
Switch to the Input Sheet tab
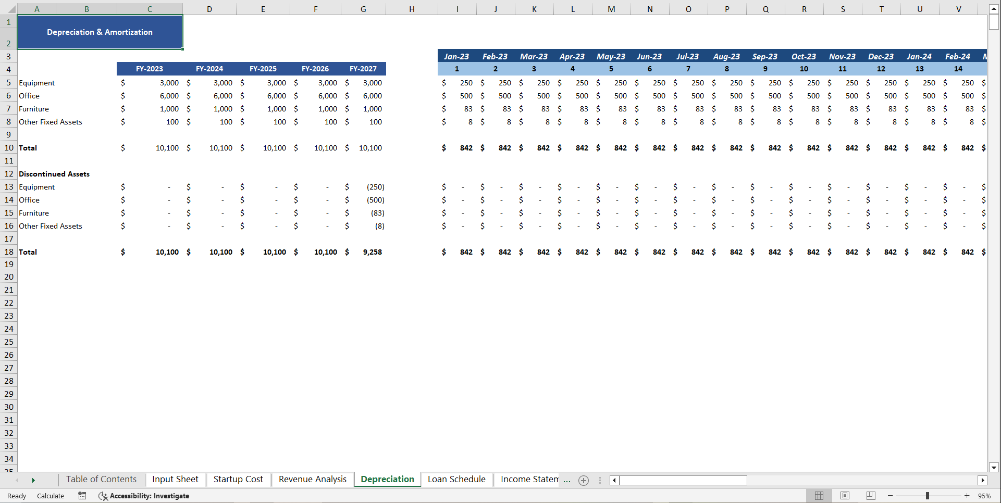click(x=175, y=479)
